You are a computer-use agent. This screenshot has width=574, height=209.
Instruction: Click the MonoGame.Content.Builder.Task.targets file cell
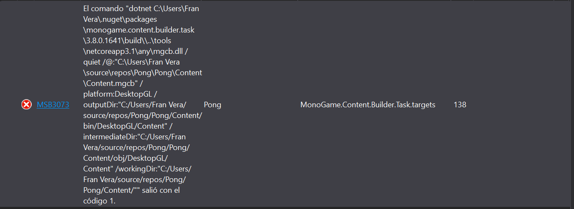368,105
